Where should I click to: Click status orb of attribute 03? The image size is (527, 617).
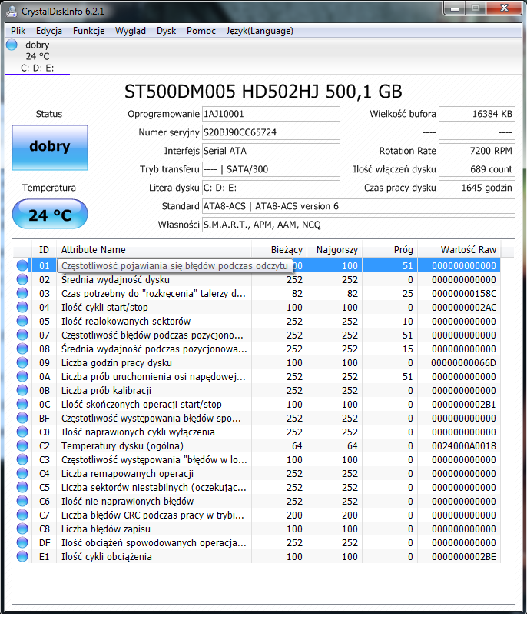[22, 293]
